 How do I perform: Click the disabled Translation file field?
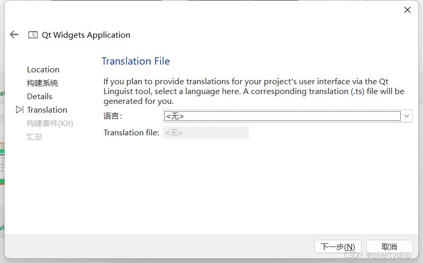(206, 133)
